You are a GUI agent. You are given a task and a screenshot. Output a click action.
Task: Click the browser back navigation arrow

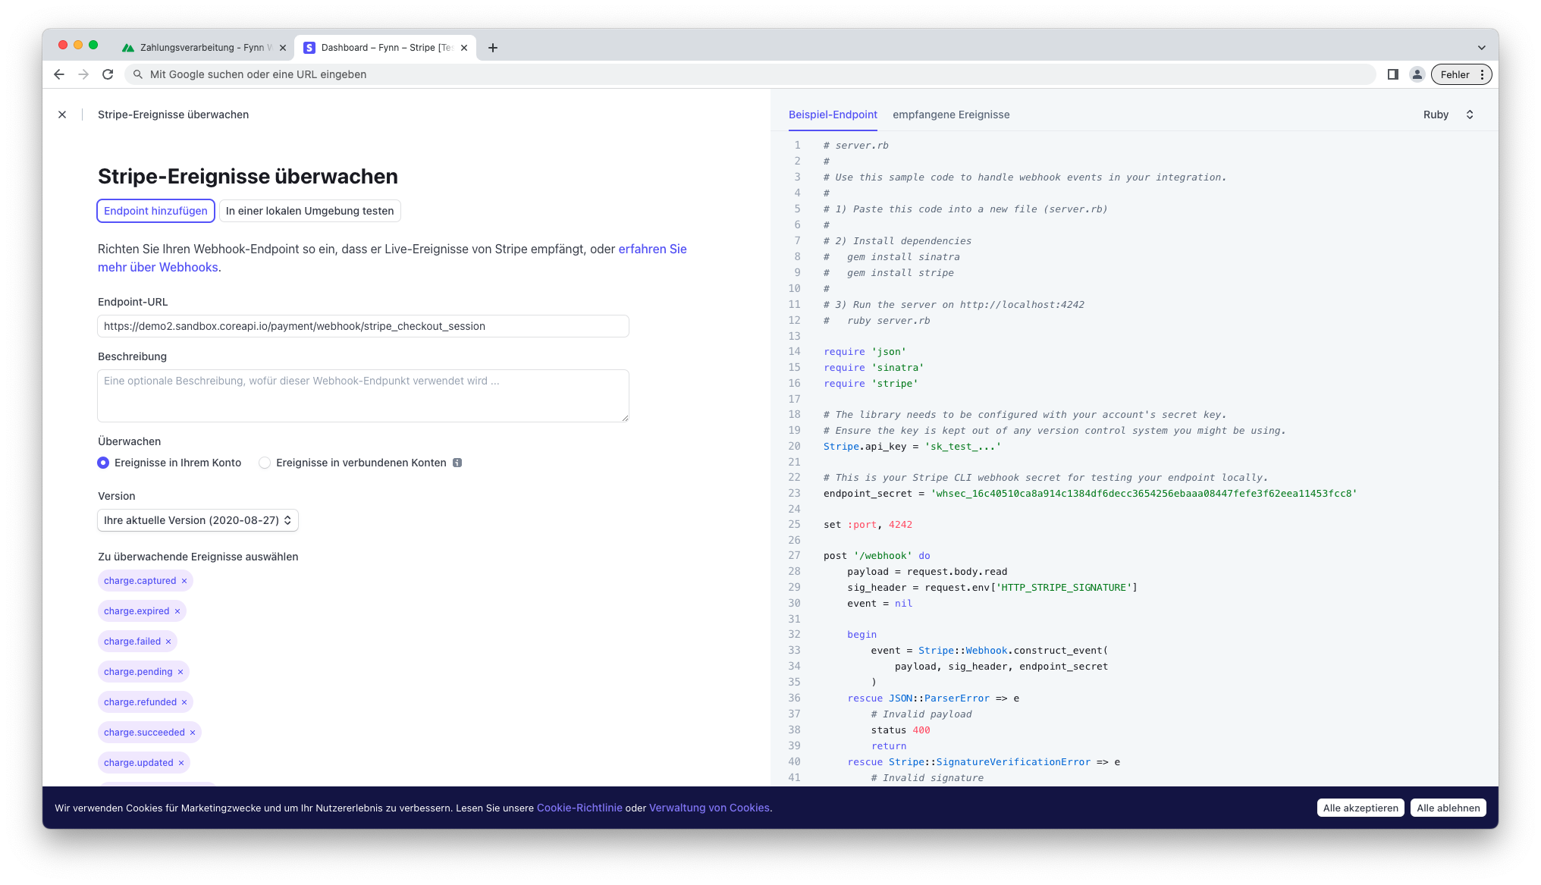(61, 74)
